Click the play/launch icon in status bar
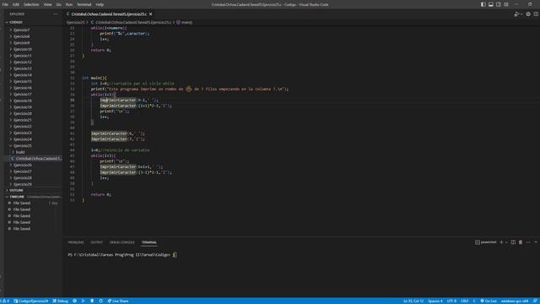540x304 pixels. tap(84, 301)
